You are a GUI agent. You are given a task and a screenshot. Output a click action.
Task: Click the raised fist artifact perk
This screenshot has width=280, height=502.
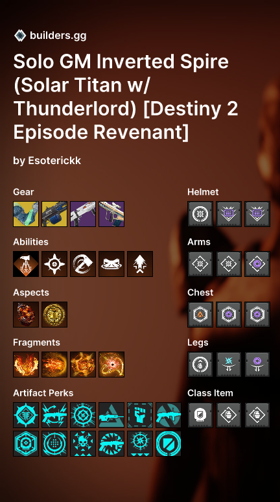click(140, 415)
